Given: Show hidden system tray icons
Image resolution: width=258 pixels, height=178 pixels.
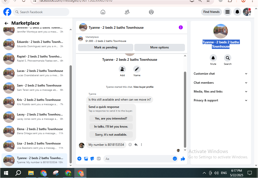Looking at the screenshot, I should [x=204, y=173].
